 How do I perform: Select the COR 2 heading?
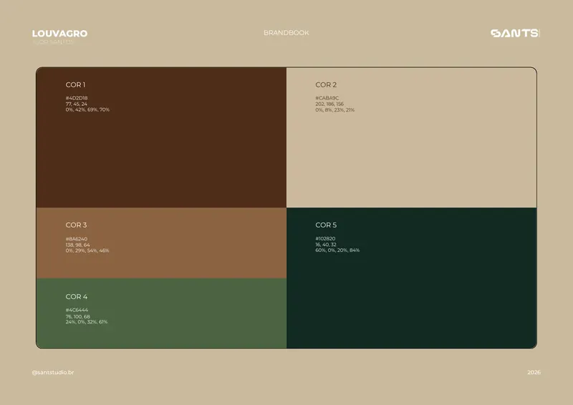(326, 84)
